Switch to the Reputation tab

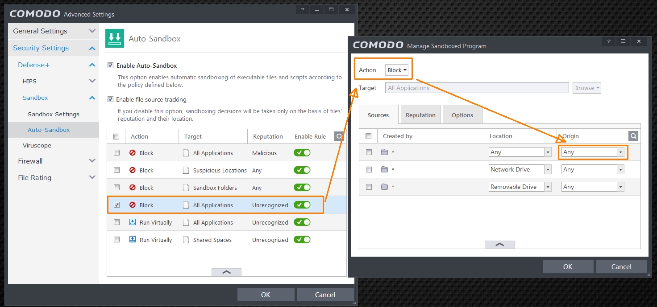(x=420, y=115)
